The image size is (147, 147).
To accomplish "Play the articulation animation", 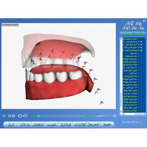I will [x=14, y=116].
